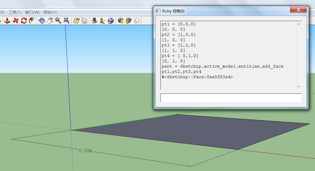The width and height of the screenshot is (315, 171).
Task: Click the Share Model upload icon
Action: tap(128, 21)
